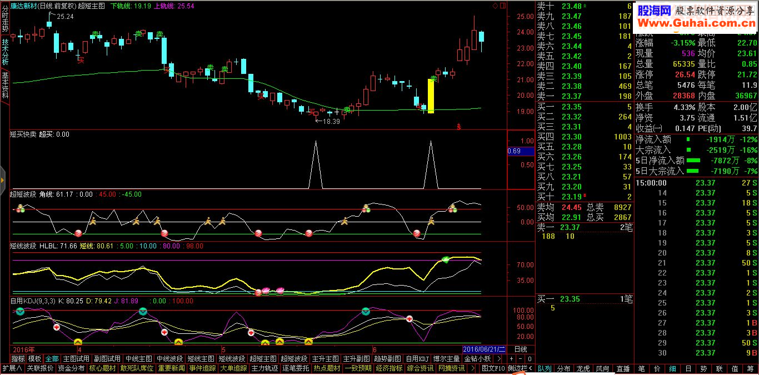Show more templates with right arrow
Viewport: 759px width, 375px height.
499,358
